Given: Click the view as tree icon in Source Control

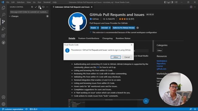Looking at the screenshot, I should 32,7.
